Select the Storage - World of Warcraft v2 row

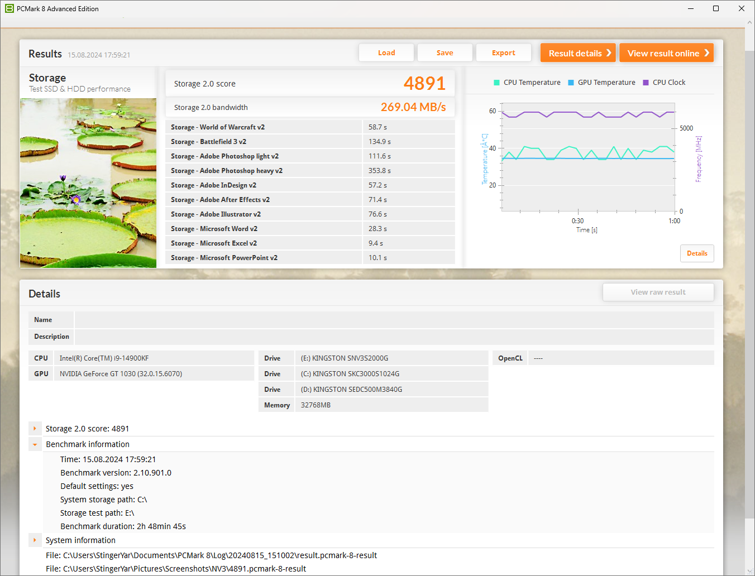(310, 127)
